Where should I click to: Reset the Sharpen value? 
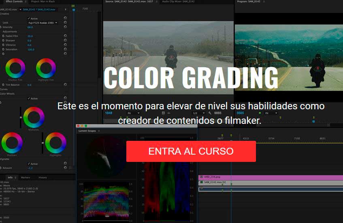(65, 40)
